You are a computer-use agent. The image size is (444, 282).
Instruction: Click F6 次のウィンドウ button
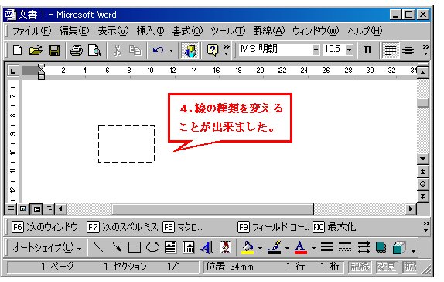pos(45,227)
